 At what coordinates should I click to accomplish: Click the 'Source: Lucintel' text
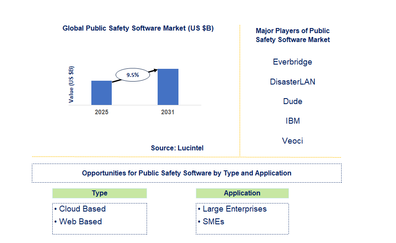pos(177,148)
